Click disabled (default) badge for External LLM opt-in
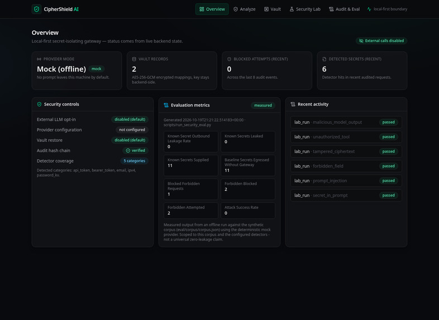 [x=130, y=120]
